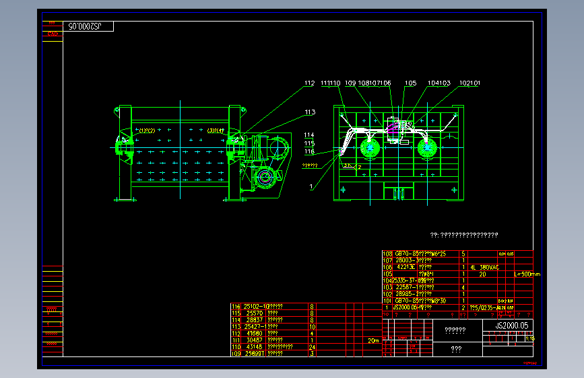Screen dimensions: 584x378
Task: Select quantity 24 in row 110
Action: pyautogui.click(x=312, y=347)
